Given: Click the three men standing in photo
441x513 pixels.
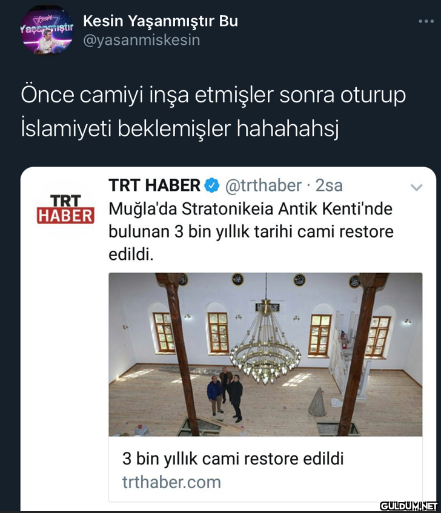Looking at the screenshot, I should pyautogui.click(x=225, y=394).
